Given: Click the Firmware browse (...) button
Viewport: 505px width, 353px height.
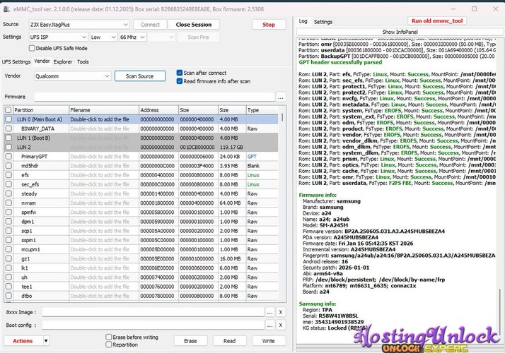Looking at the screenshot, I should click(281, 97).
